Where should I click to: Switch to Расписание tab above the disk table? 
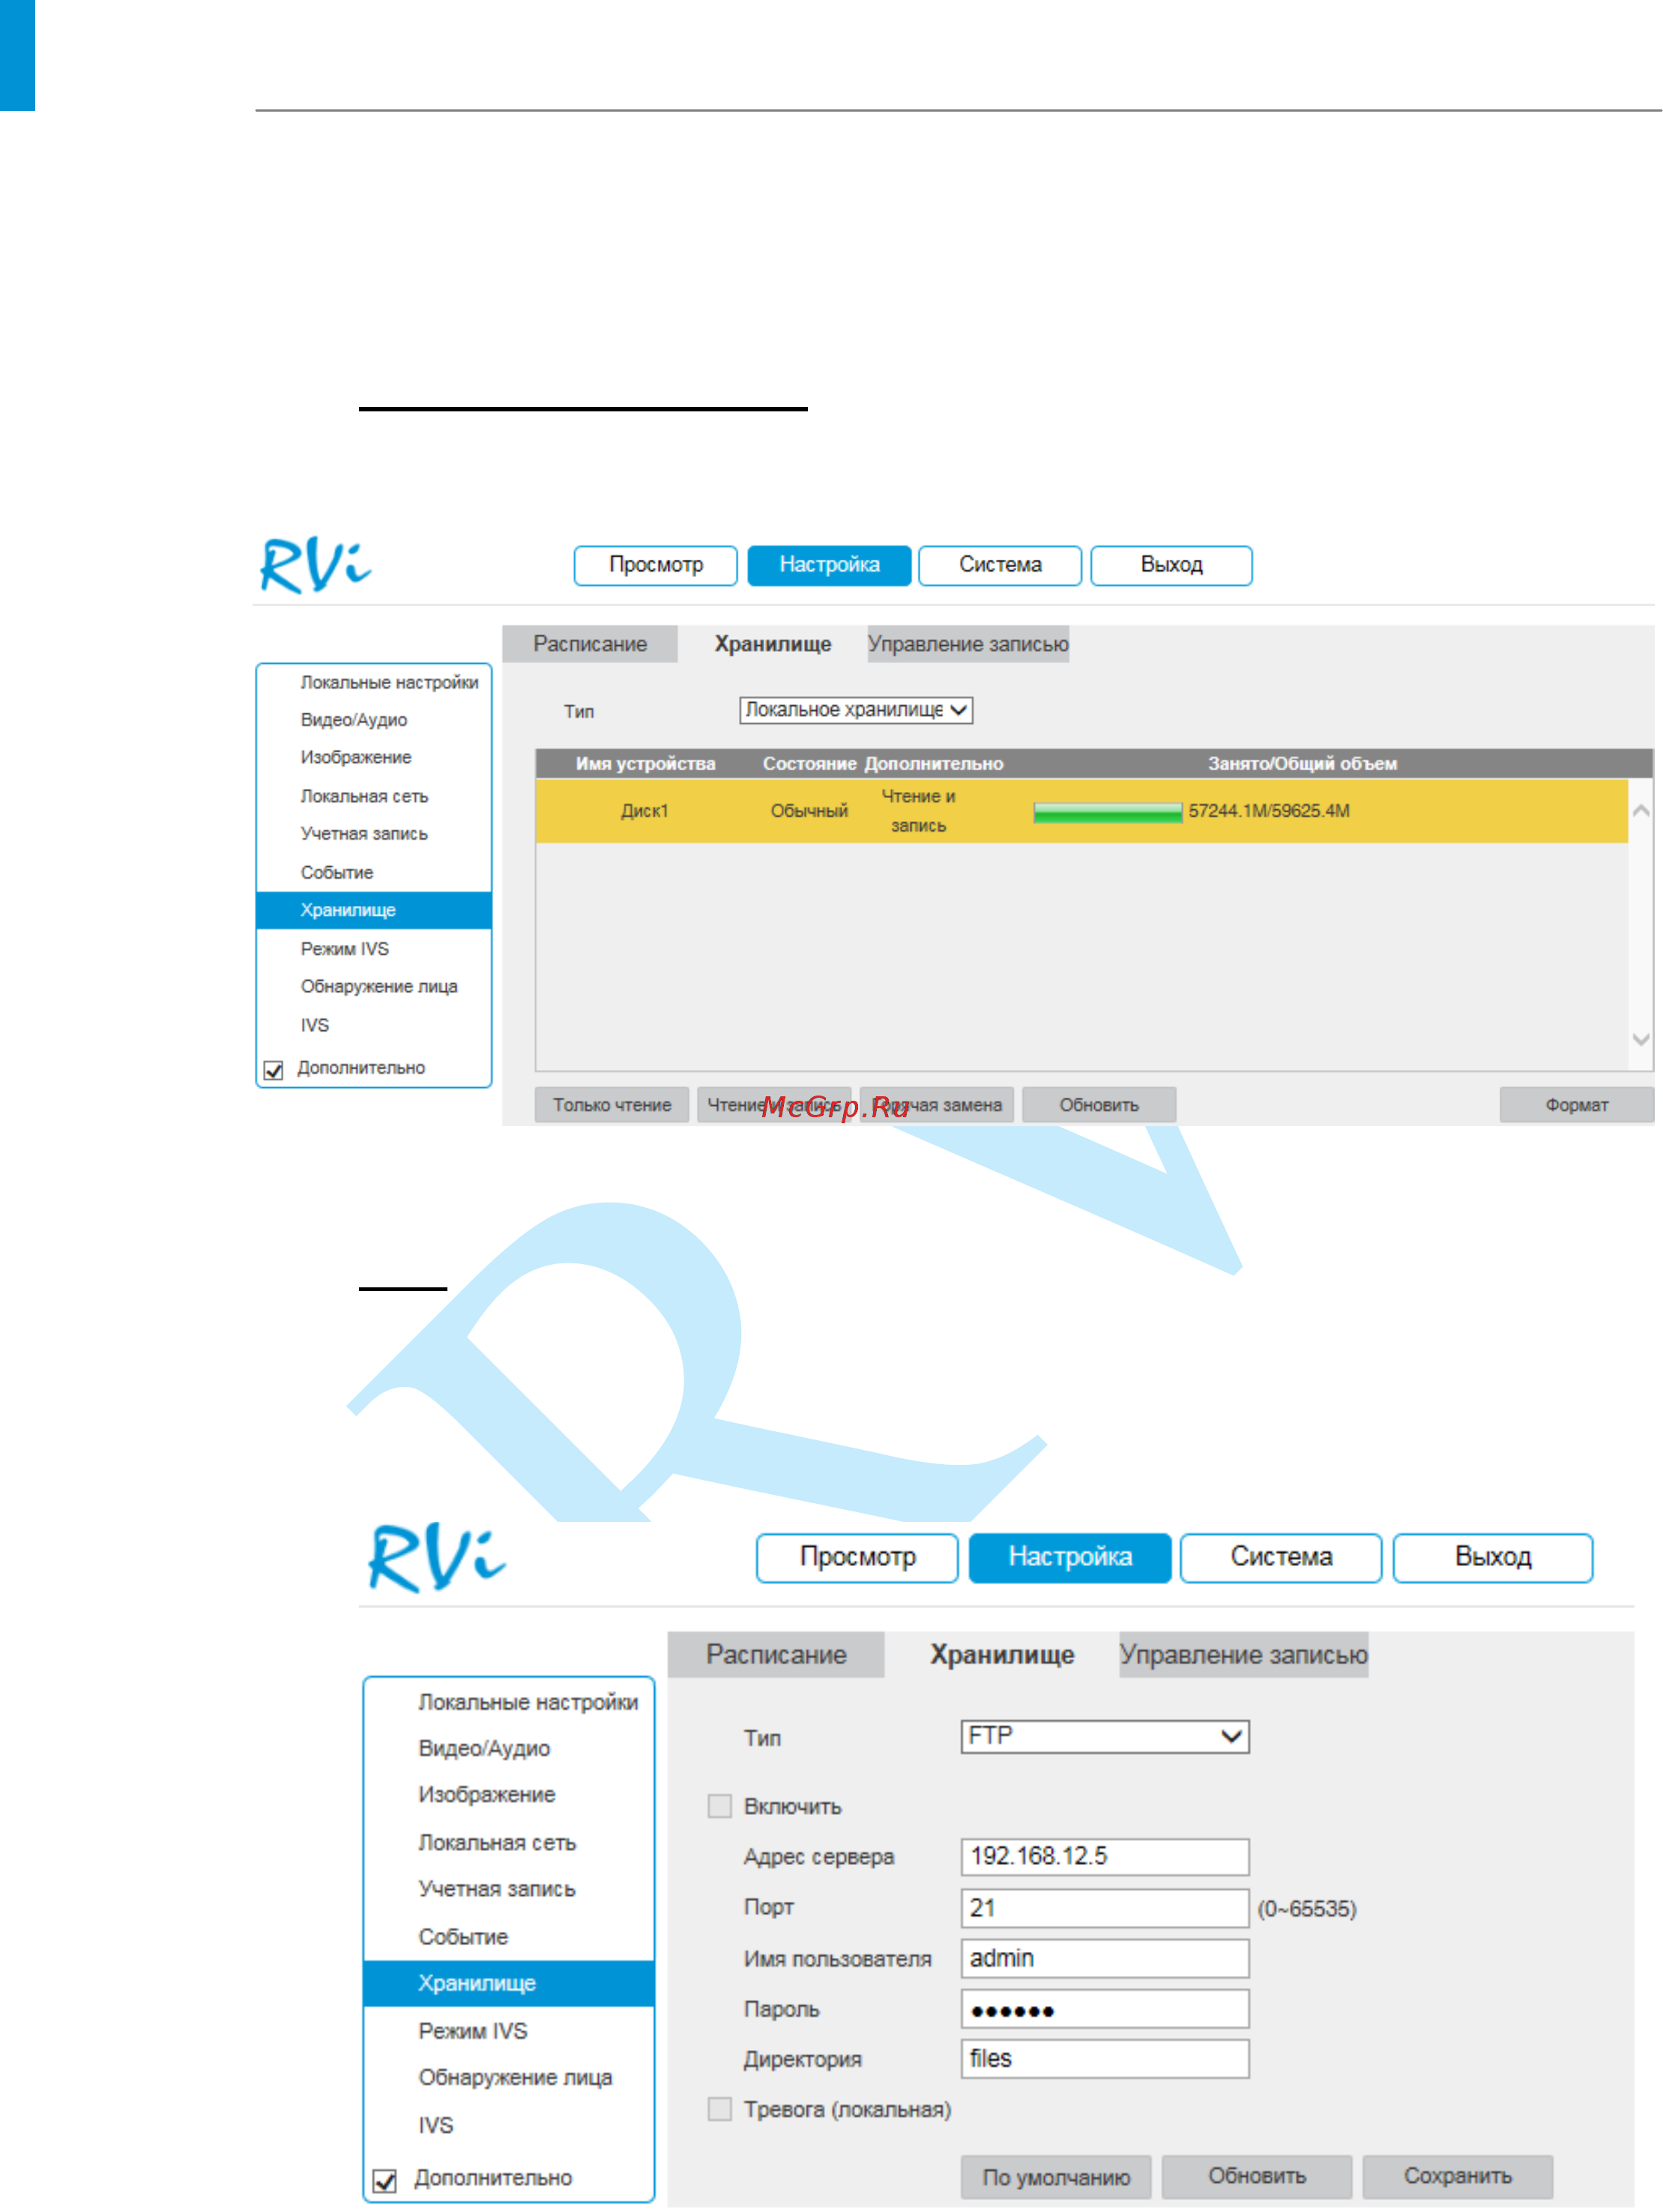coord(590,644)
